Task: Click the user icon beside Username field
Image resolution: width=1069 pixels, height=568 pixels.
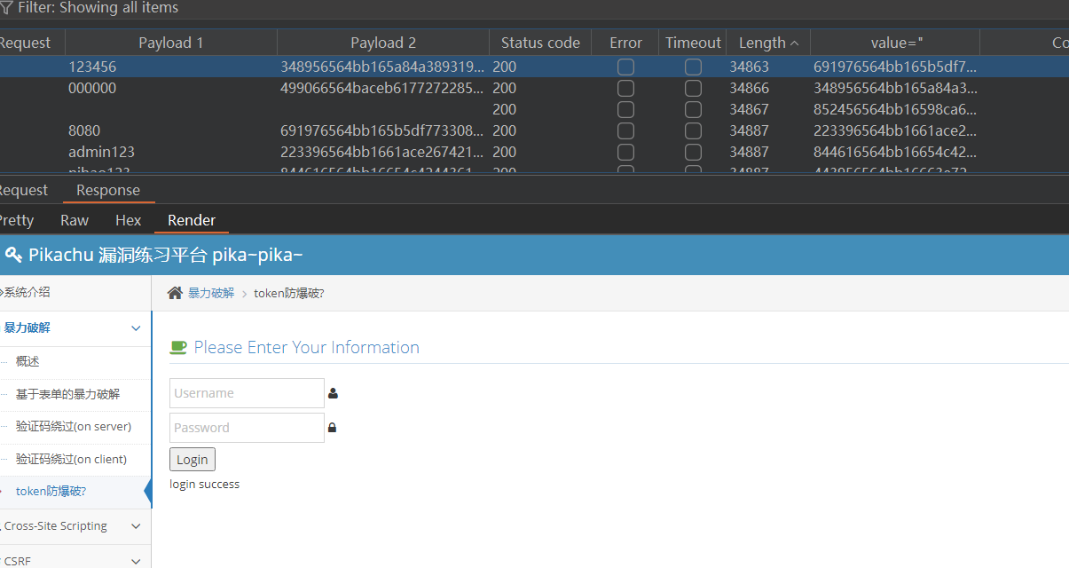Action: [333, 393]
